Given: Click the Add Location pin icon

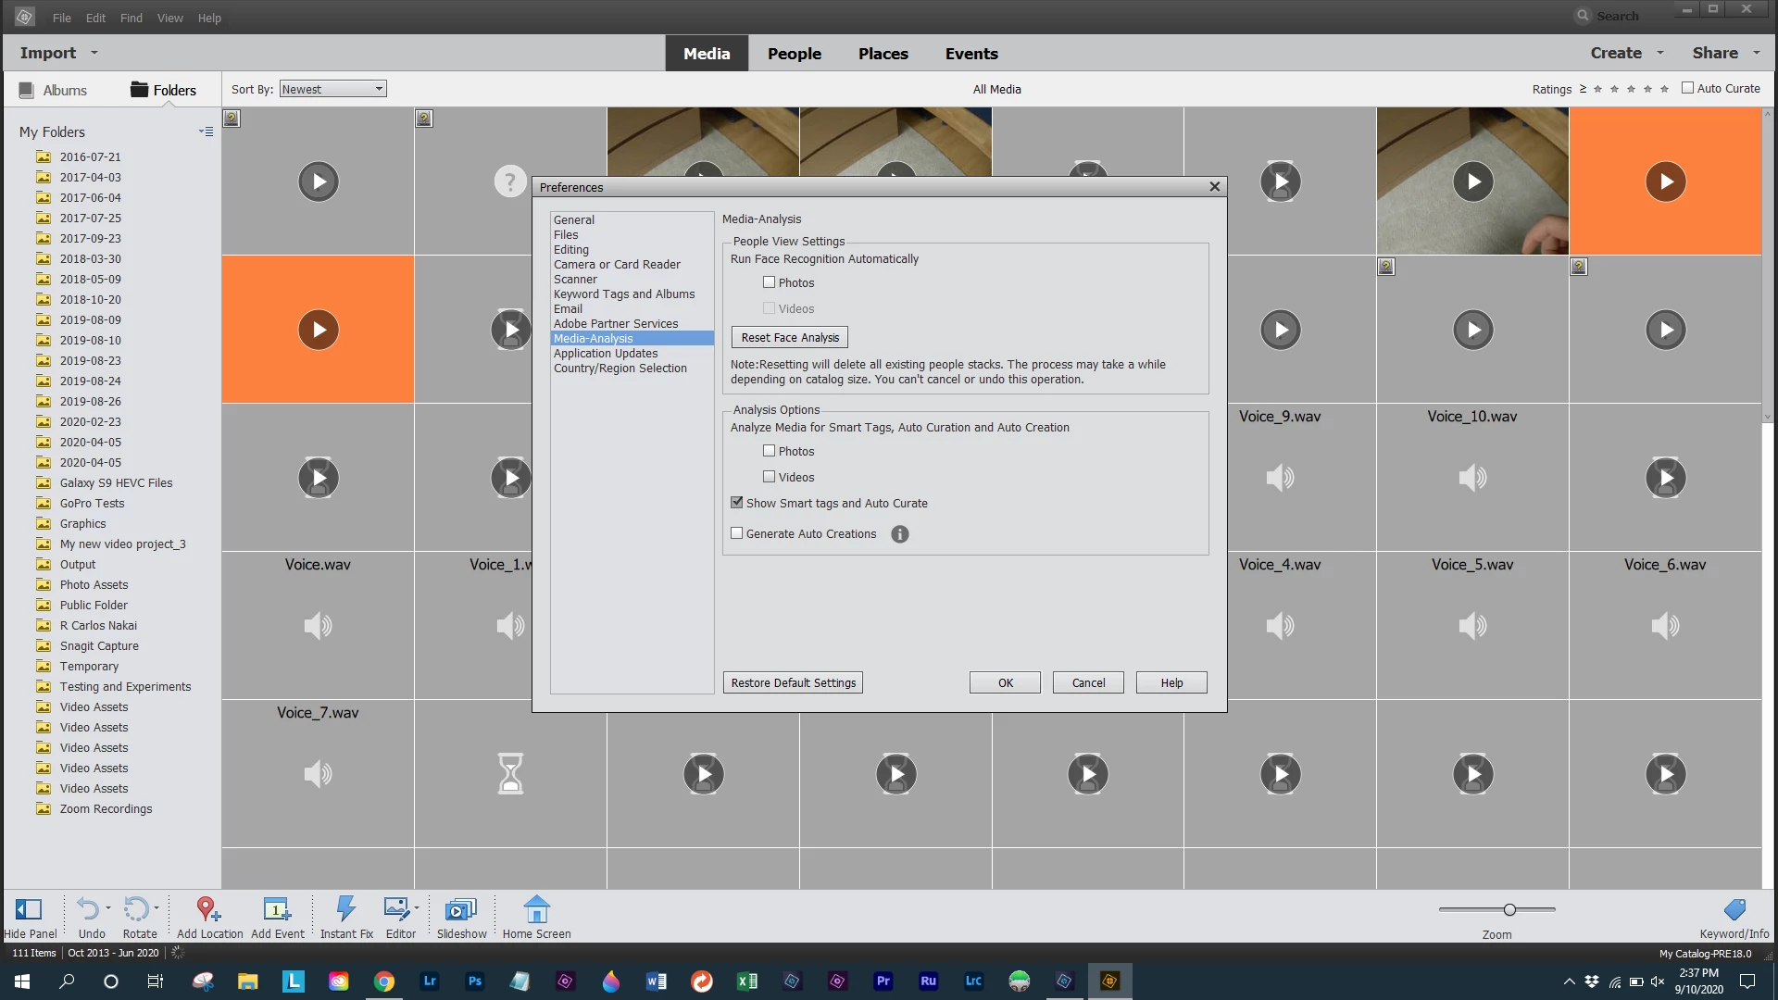Looking at the screenshot, I should [207, 909].
